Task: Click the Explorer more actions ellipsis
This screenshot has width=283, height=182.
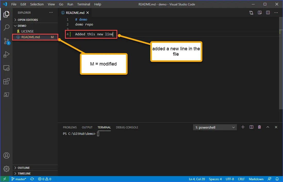Action: [x=51, y=12]
